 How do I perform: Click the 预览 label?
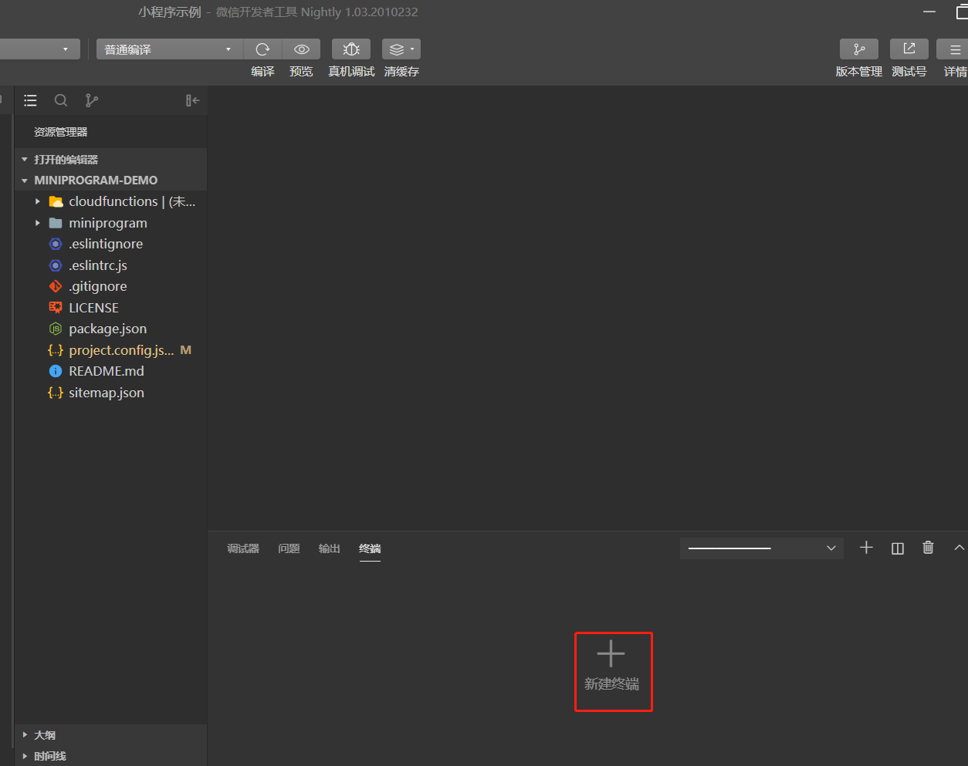click(x=301, y=72)
